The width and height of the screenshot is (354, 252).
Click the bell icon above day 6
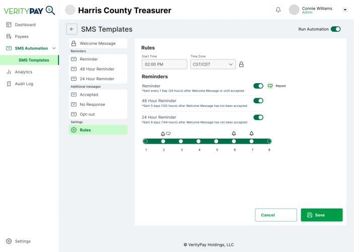[234, 134]
